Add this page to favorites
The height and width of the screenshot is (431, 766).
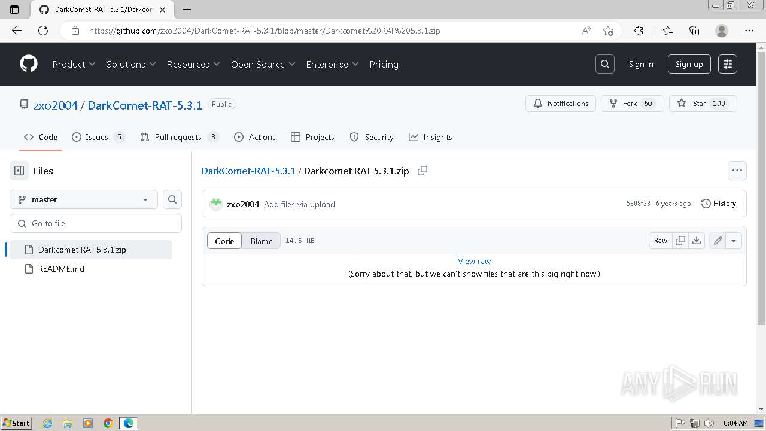tap(608, 31)
